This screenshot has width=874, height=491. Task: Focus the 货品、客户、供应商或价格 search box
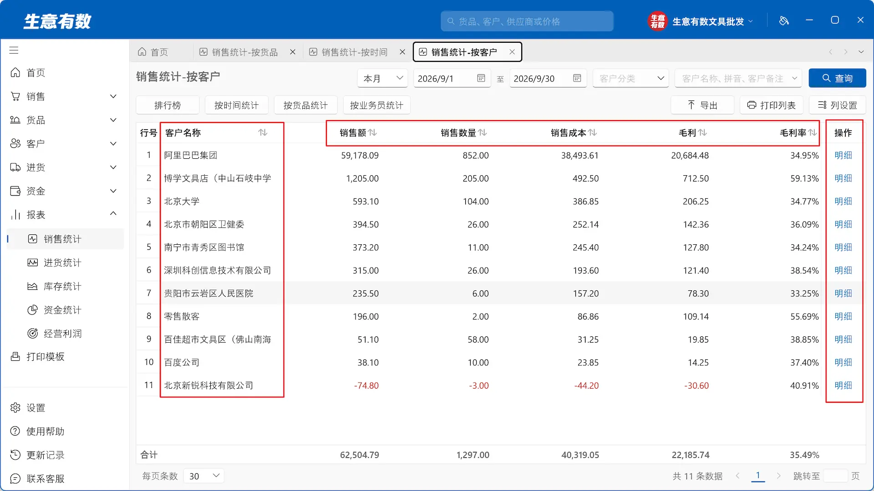tap(527, 21)
